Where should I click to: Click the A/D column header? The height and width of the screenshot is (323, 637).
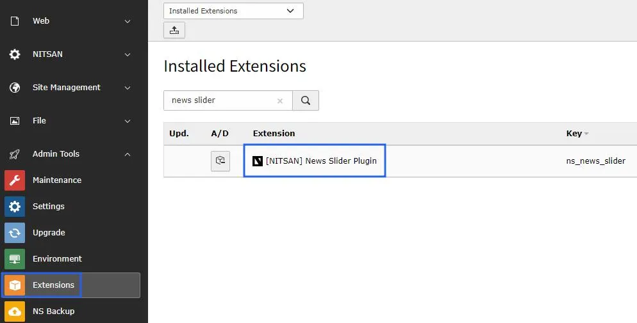220,133
